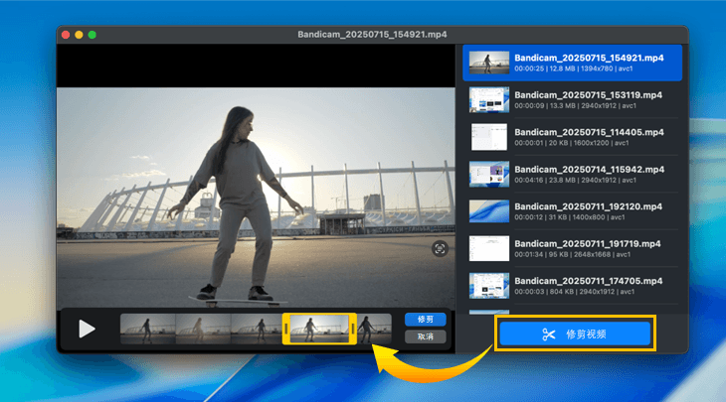The height and width of the screenshot is (402, 726).
Task: Click the screenshot capture icon on video
Action: [x=440, y=249]
